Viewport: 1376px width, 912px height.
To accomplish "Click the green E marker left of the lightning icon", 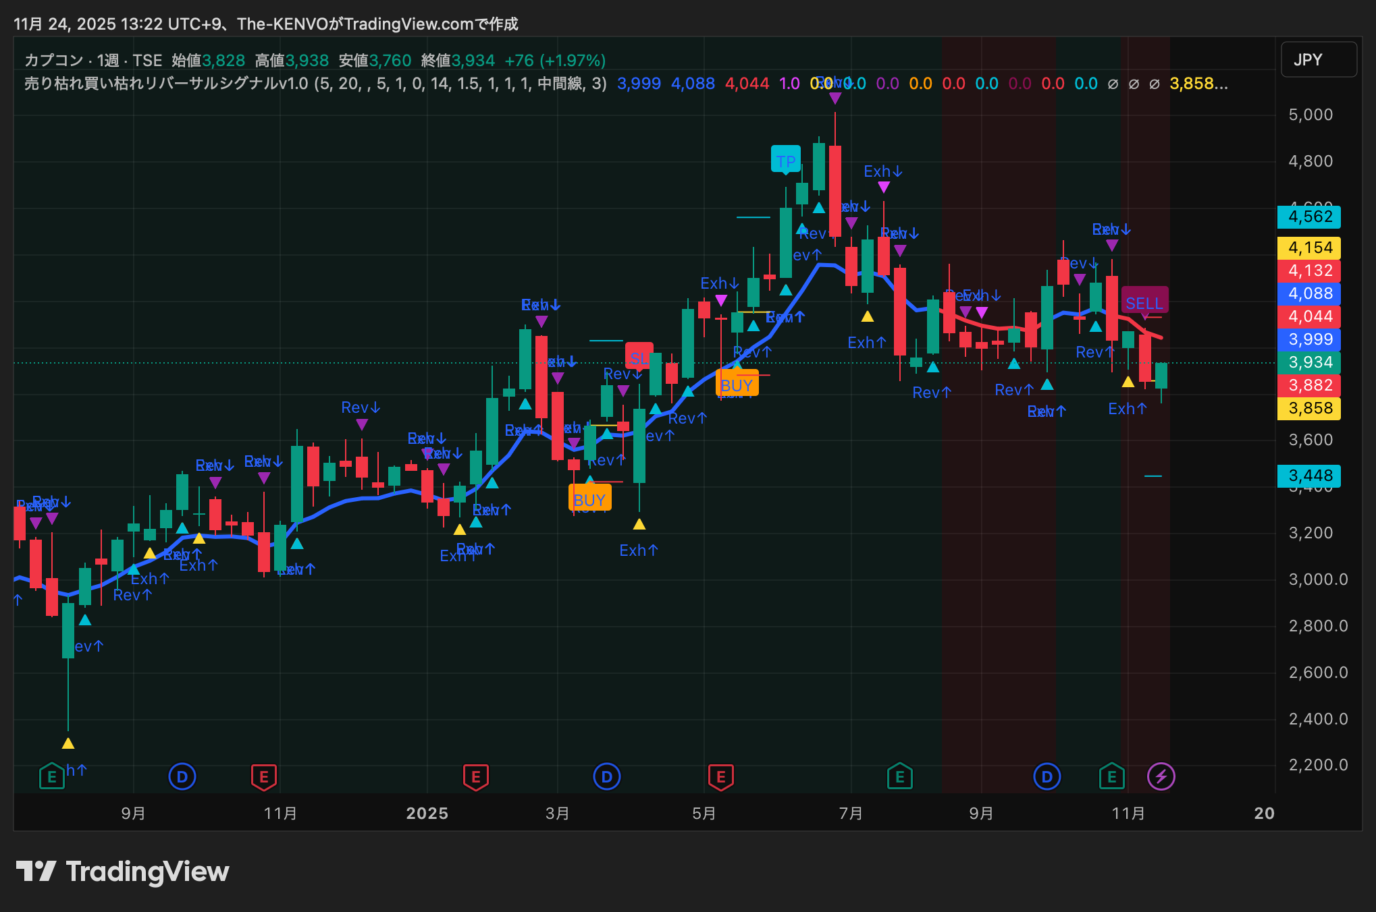I will point(1111,776).
